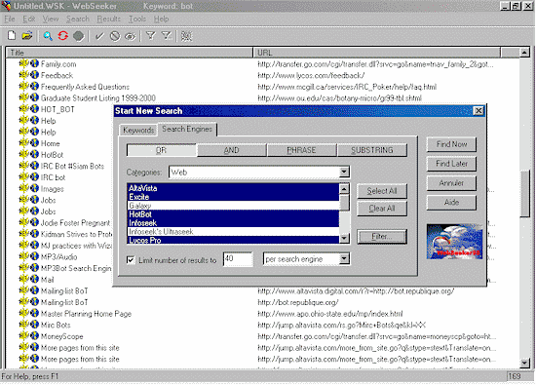Select AltaVista in the engine list
Screen dimensions: 536x385
coord(233,188)
